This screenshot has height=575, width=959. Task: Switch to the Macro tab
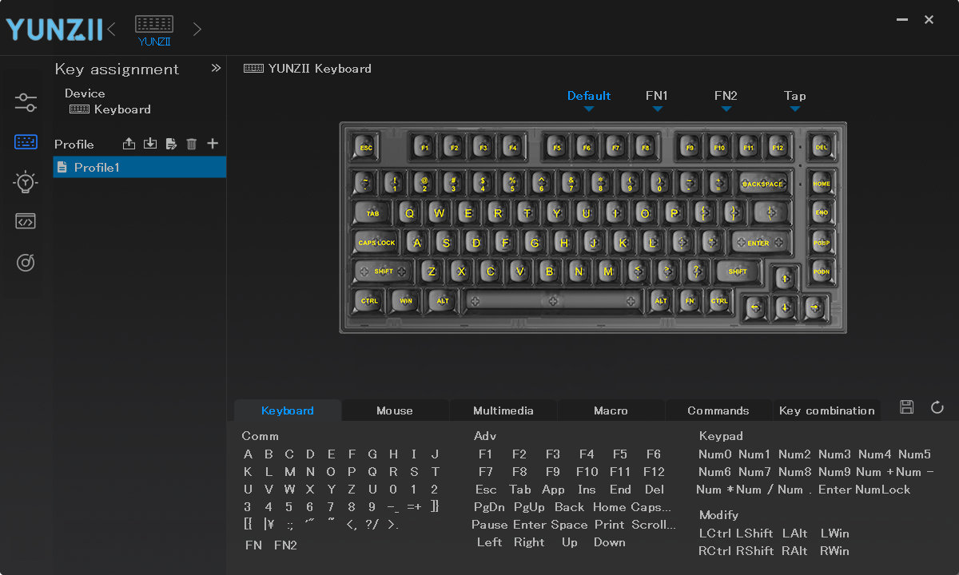click(611, 410)
